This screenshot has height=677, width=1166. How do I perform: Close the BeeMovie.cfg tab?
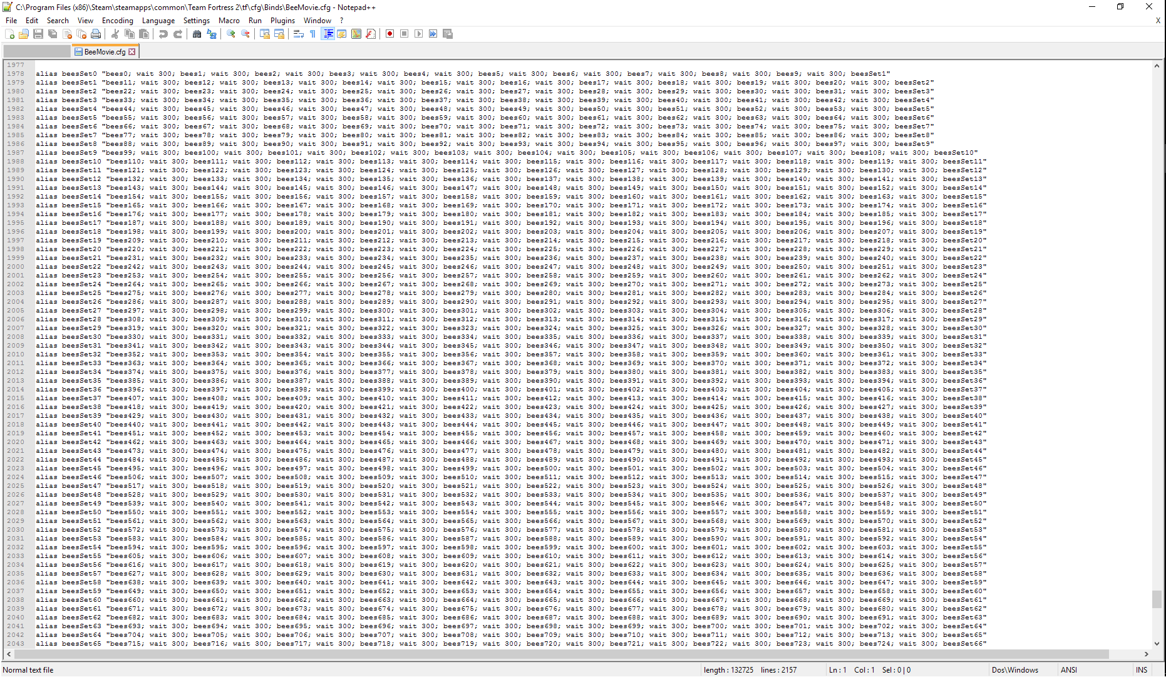(x=132, y=52)
